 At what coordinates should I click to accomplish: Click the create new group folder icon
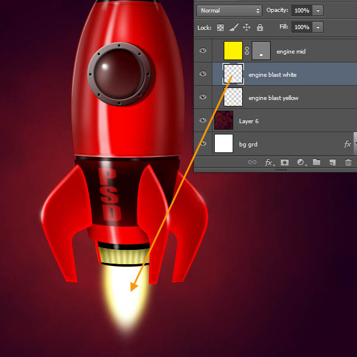pyautogui.click(x=317, y=162)
